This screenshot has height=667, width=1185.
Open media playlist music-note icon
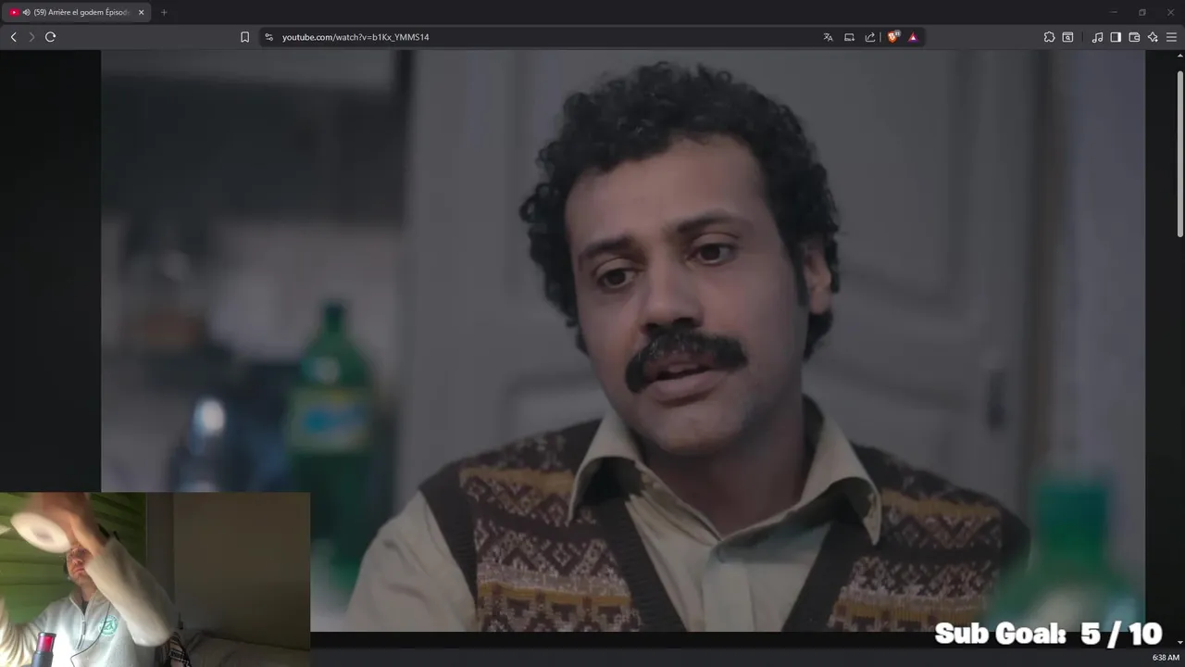(1097, 37)
